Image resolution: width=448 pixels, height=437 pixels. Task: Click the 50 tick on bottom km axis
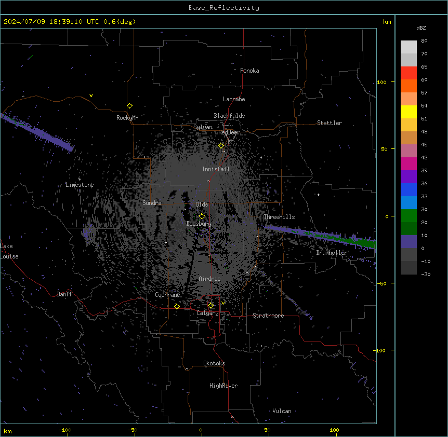pyautogui.click(x=267, y=430)
